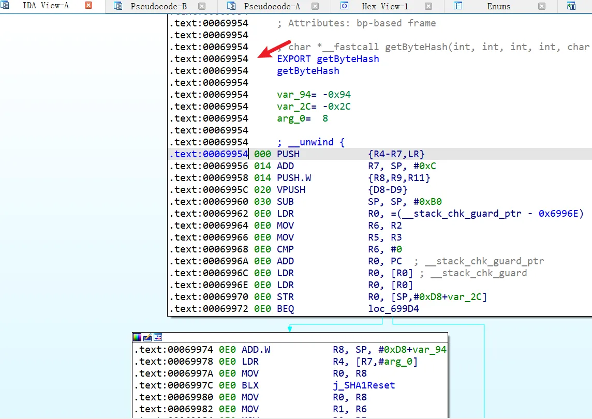Click the Enums tab icon
This screenshot has height=419, width=592.
click(x=457, y=6)
